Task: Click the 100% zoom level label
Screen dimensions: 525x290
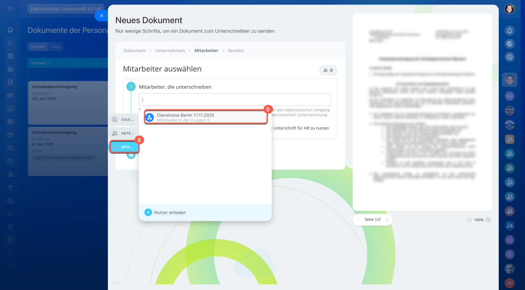Action: (x=479, y=220)
